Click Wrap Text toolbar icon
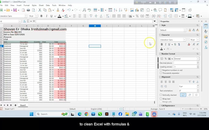209x130 pixels. point(108,16)
